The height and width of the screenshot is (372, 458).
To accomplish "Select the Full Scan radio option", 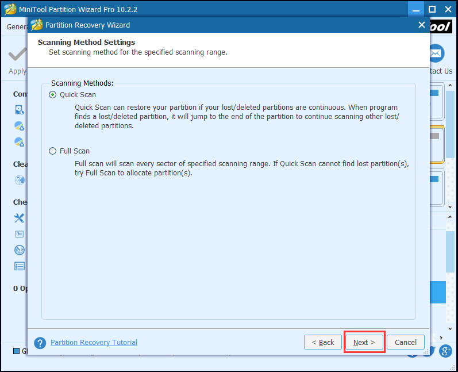I will (x=52, y=151).
